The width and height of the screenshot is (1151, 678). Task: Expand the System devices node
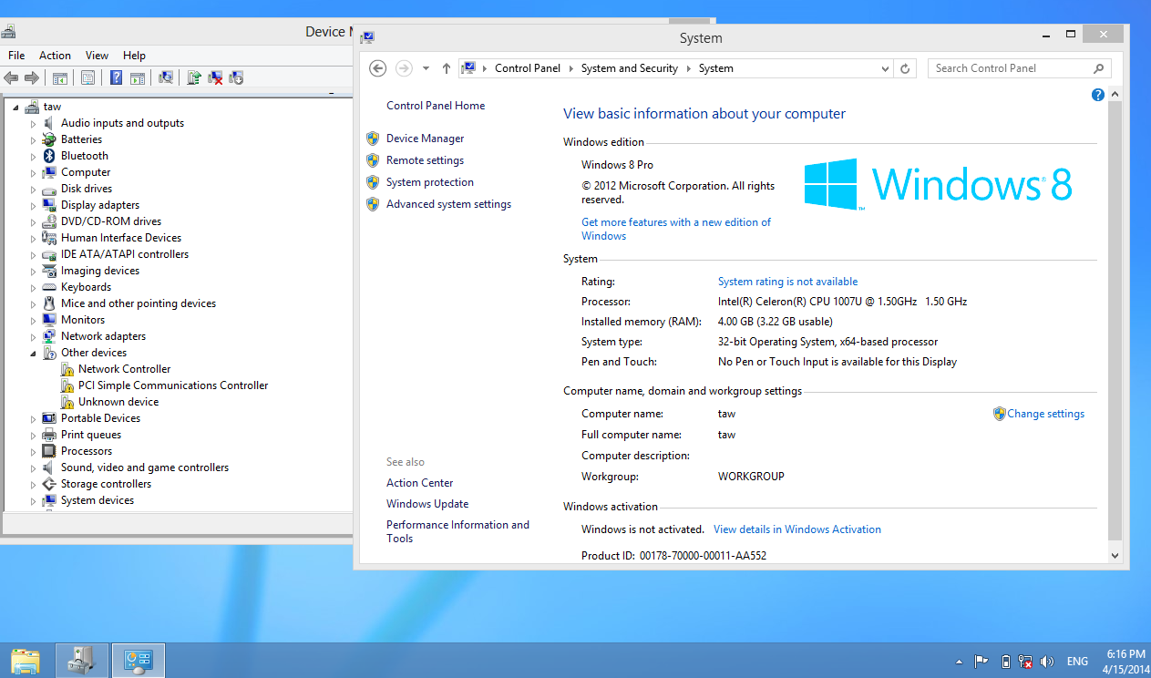click(x=34, y=500)
